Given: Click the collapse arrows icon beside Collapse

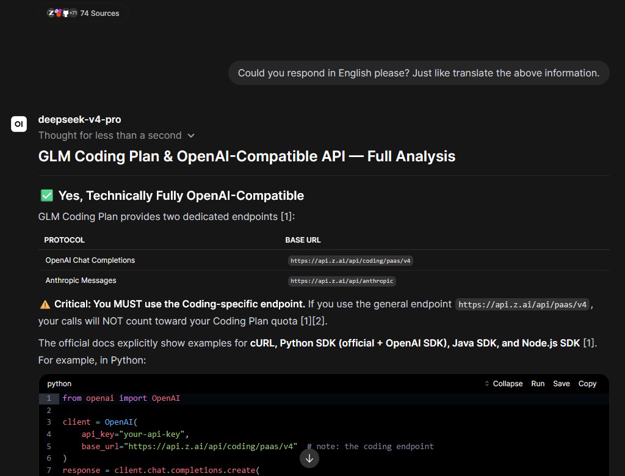Looking at the screenshot, I should 486,384.
